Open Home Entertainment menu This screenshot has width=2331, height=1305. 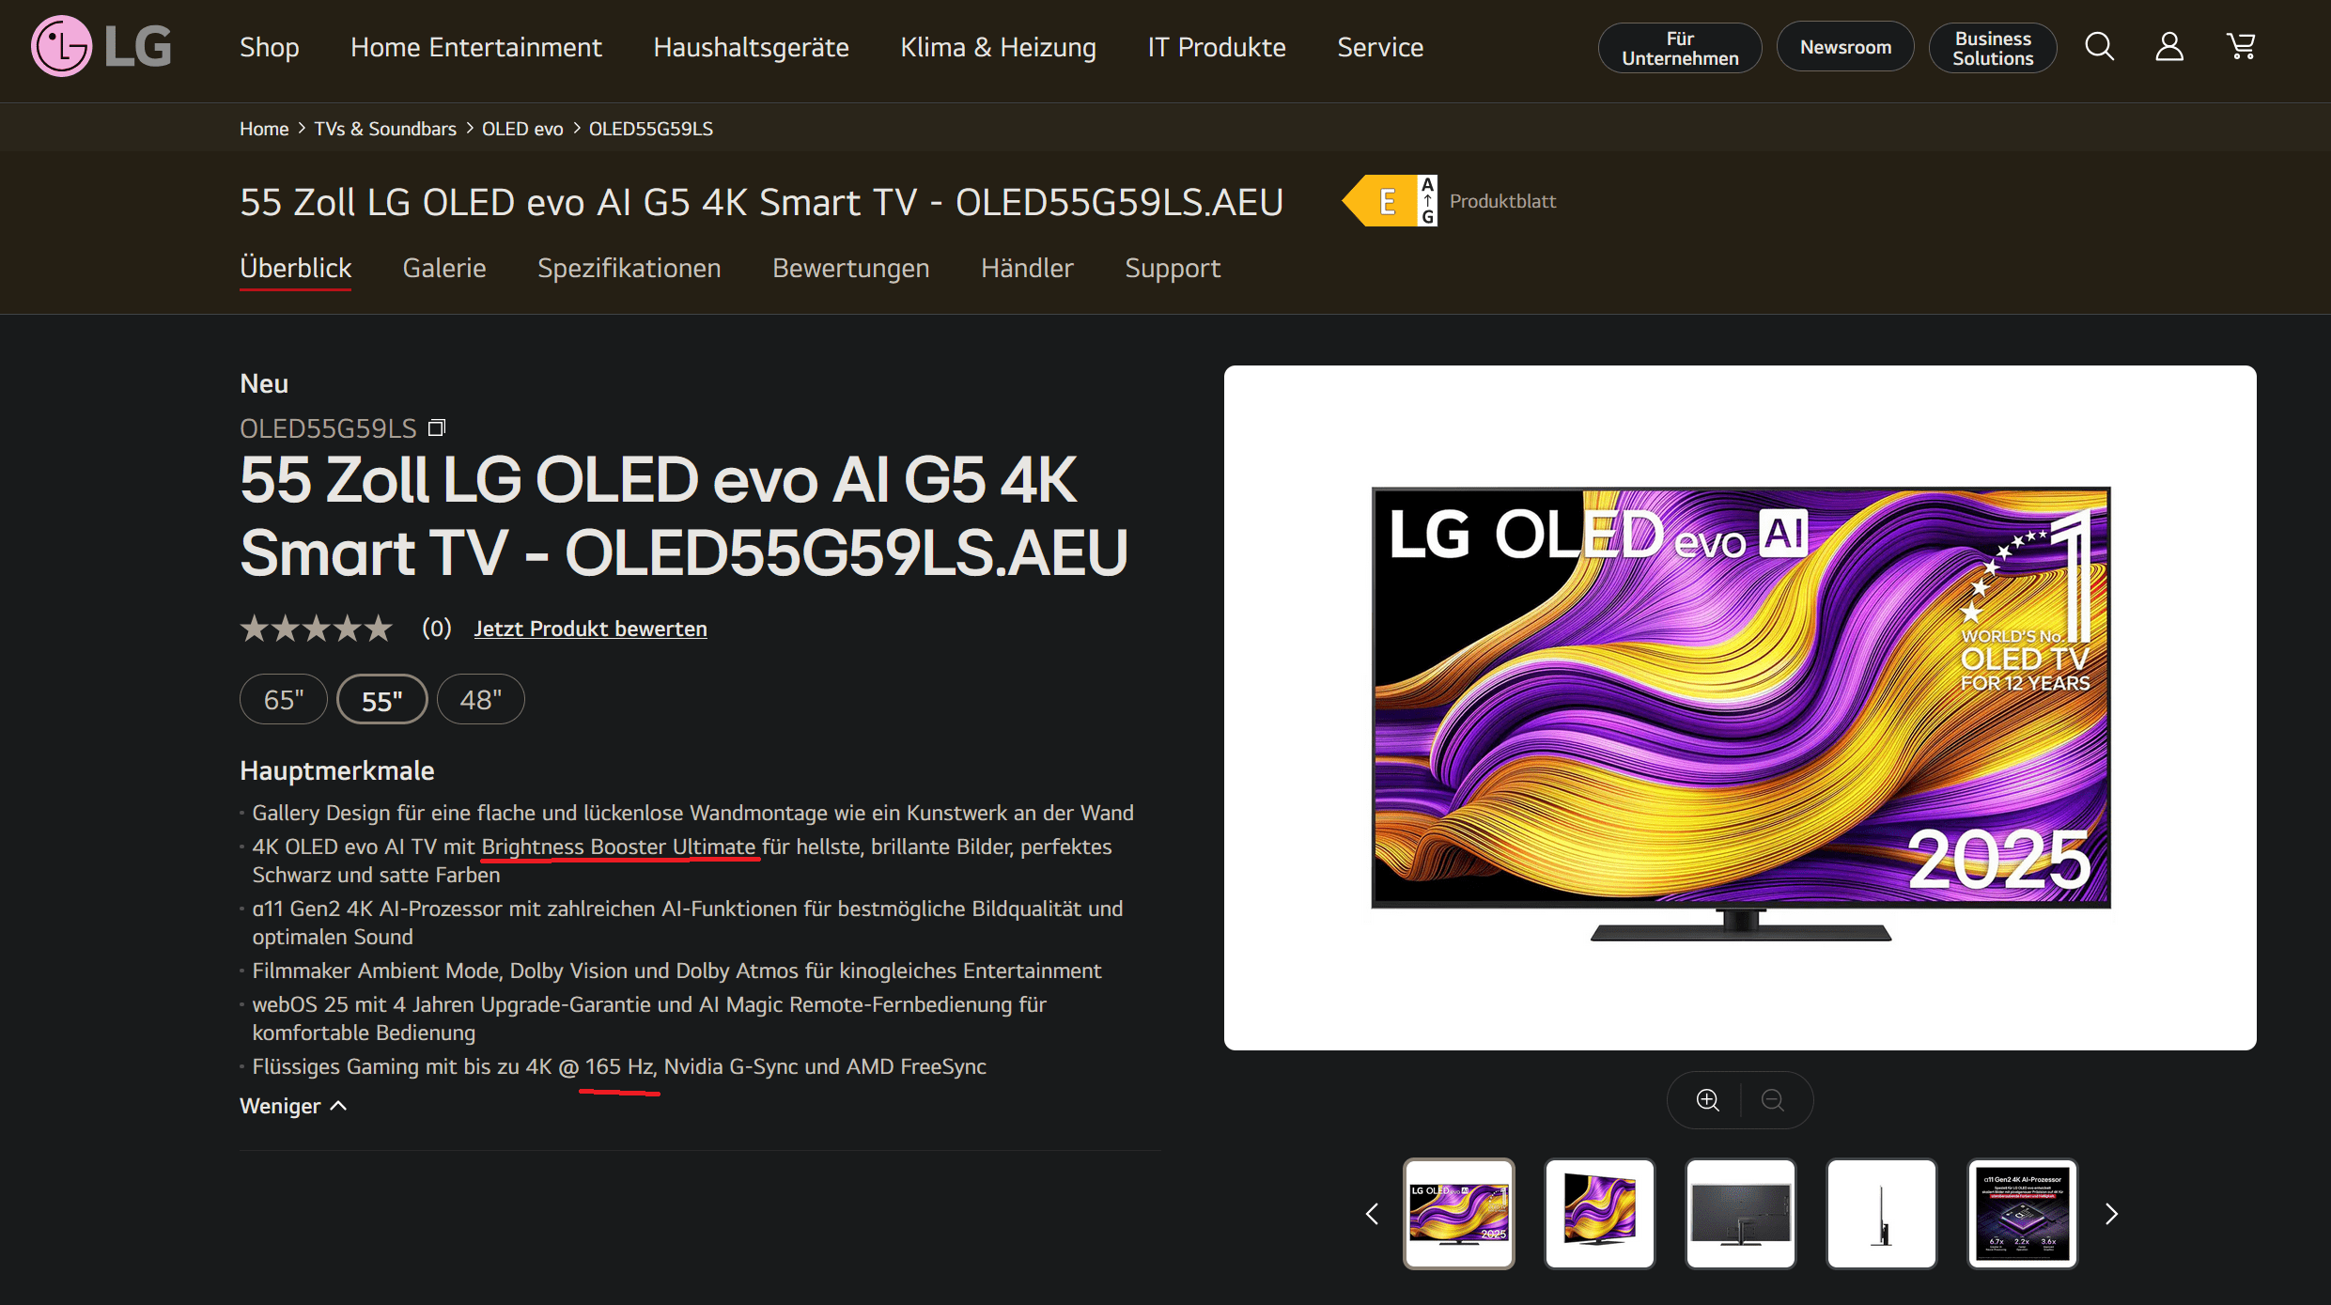475,47
